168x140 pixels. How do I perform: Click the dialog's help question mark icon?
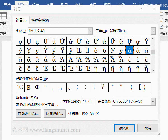pos(141,9)
